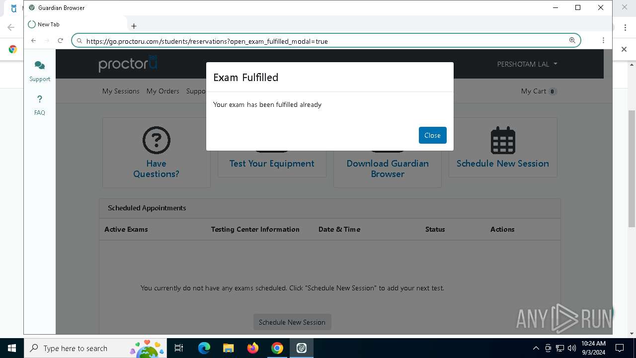Go to My Sessions menu item
This screenshot has height=358, width=636.
click(x=121, y=91)
